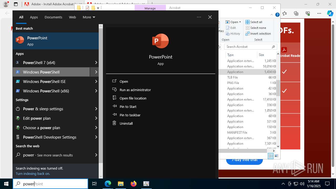Open Task View from the taskbar

pyautogui.click(x=94, y=184)
